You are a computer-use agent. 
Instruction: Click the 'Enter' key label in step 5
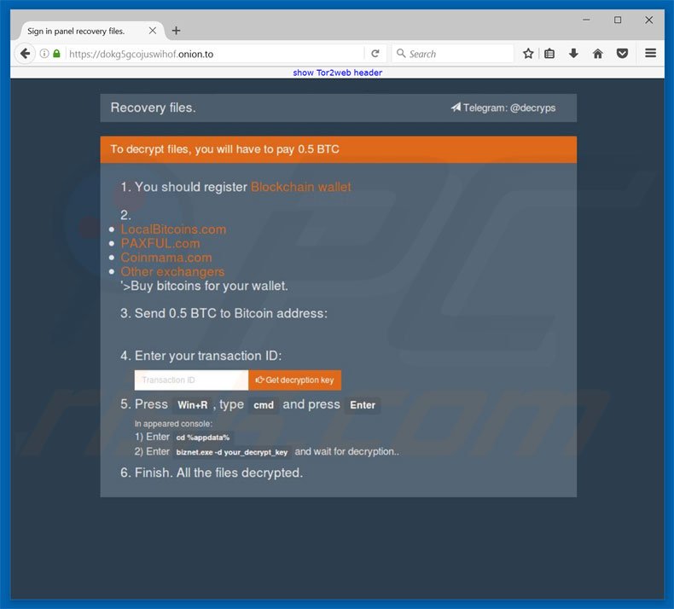(363, 405)
